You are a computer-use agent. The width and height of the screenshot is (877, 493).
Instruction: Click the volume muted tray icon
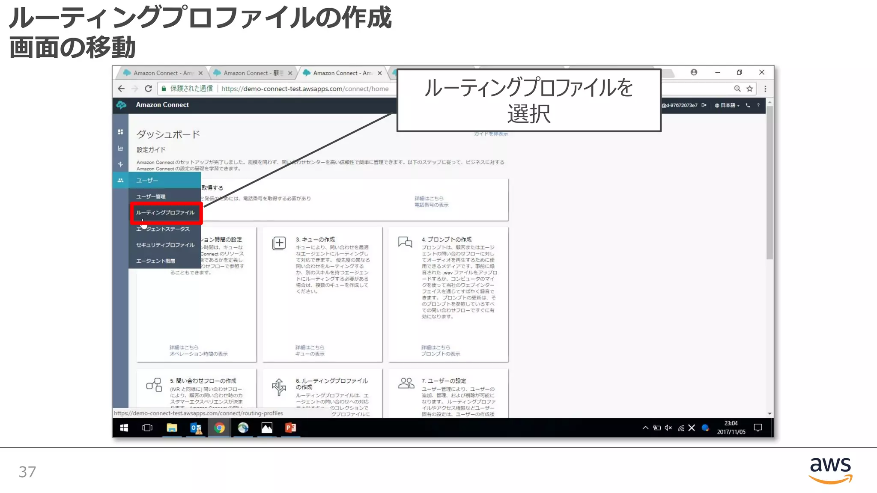coord(668,428)
